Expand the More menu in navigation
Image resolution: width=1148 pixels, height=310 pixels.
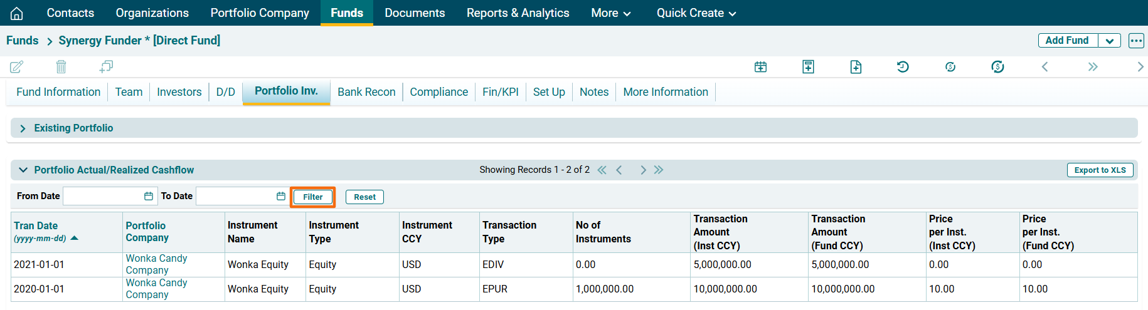[610, 13]
